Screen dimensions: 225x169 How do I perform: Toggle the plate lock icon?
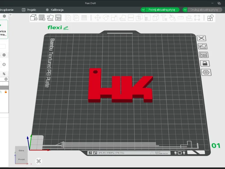(x=205, y=63)
